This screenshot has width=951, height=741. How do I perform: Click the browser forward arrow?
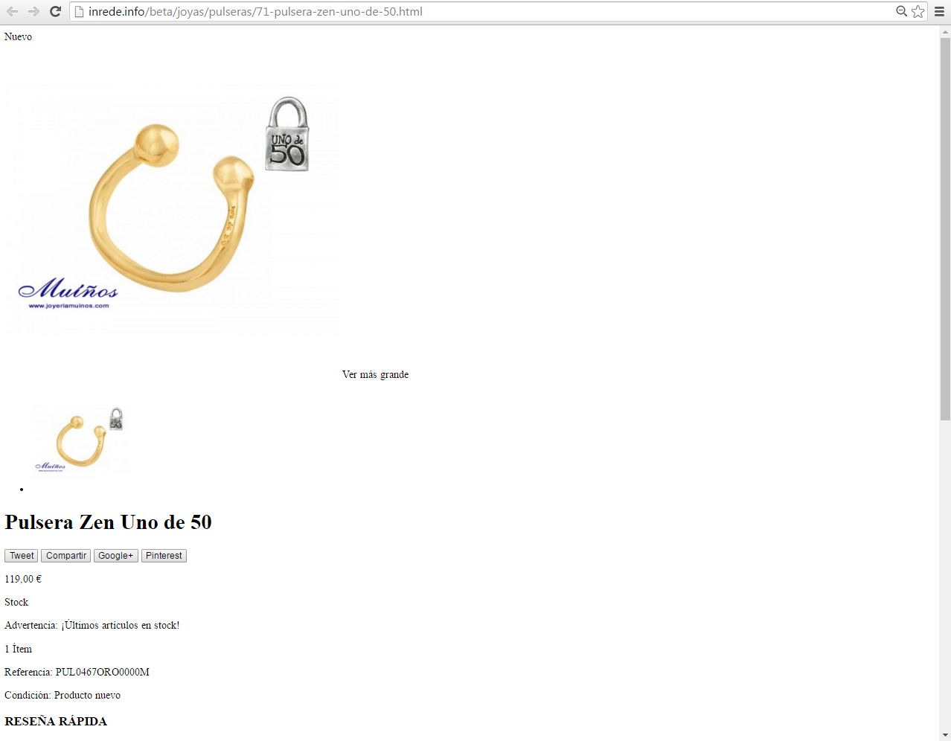tap(33, 11)
